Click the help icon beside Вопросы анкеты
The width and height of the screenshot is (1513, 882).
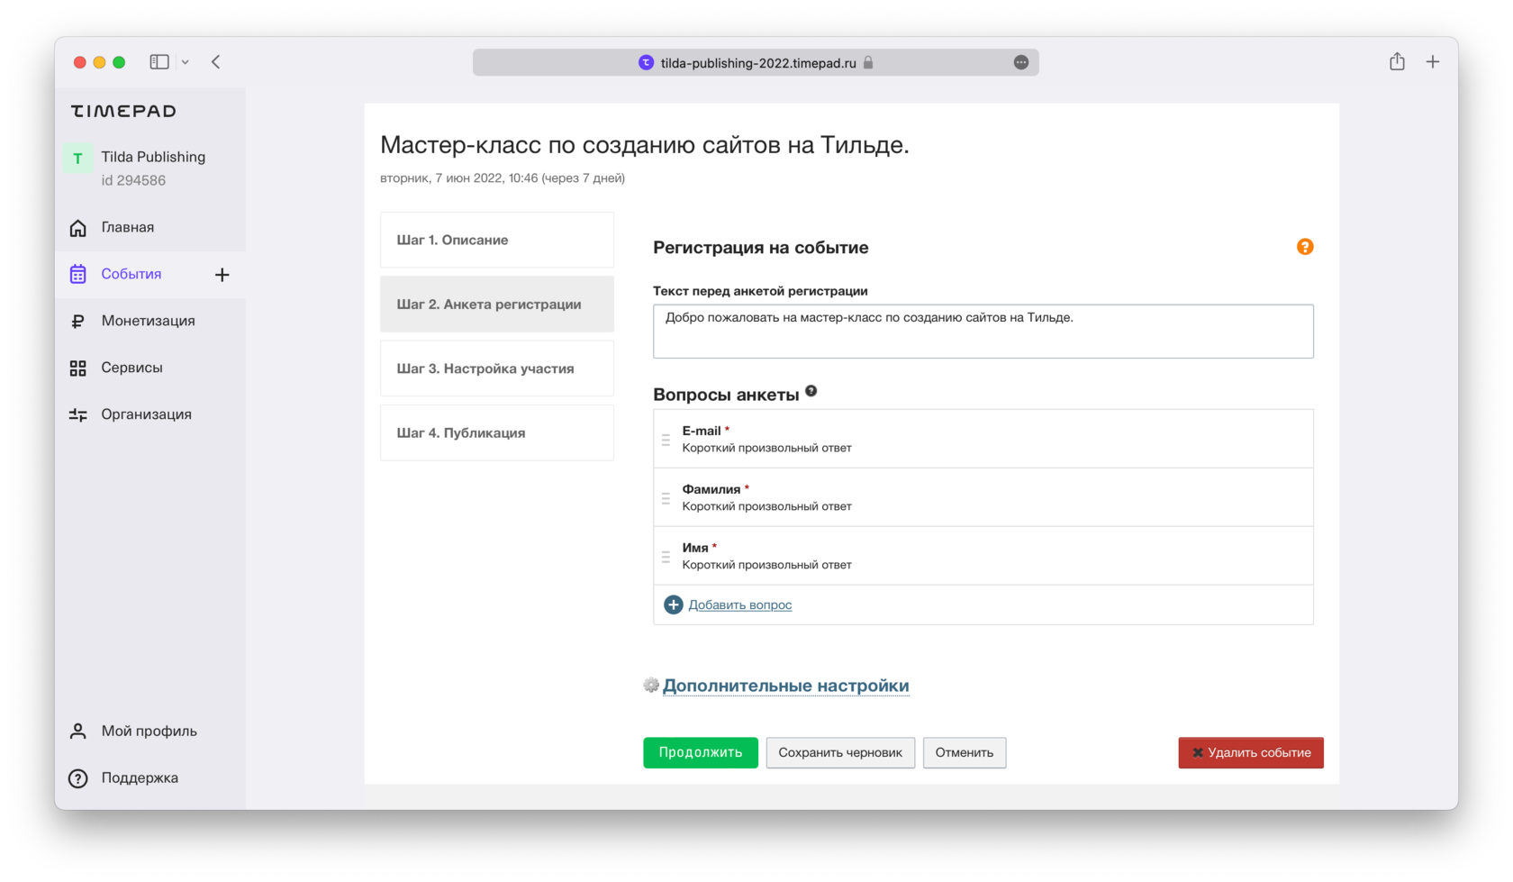pyautogui.click(x=811, y=391)
